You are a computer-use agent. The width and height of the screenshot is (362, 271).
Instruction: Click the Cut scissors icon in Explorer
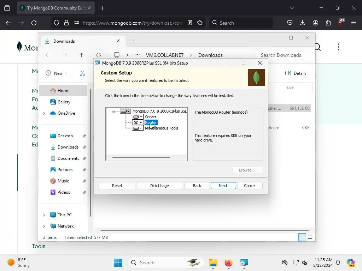point(82,73)
